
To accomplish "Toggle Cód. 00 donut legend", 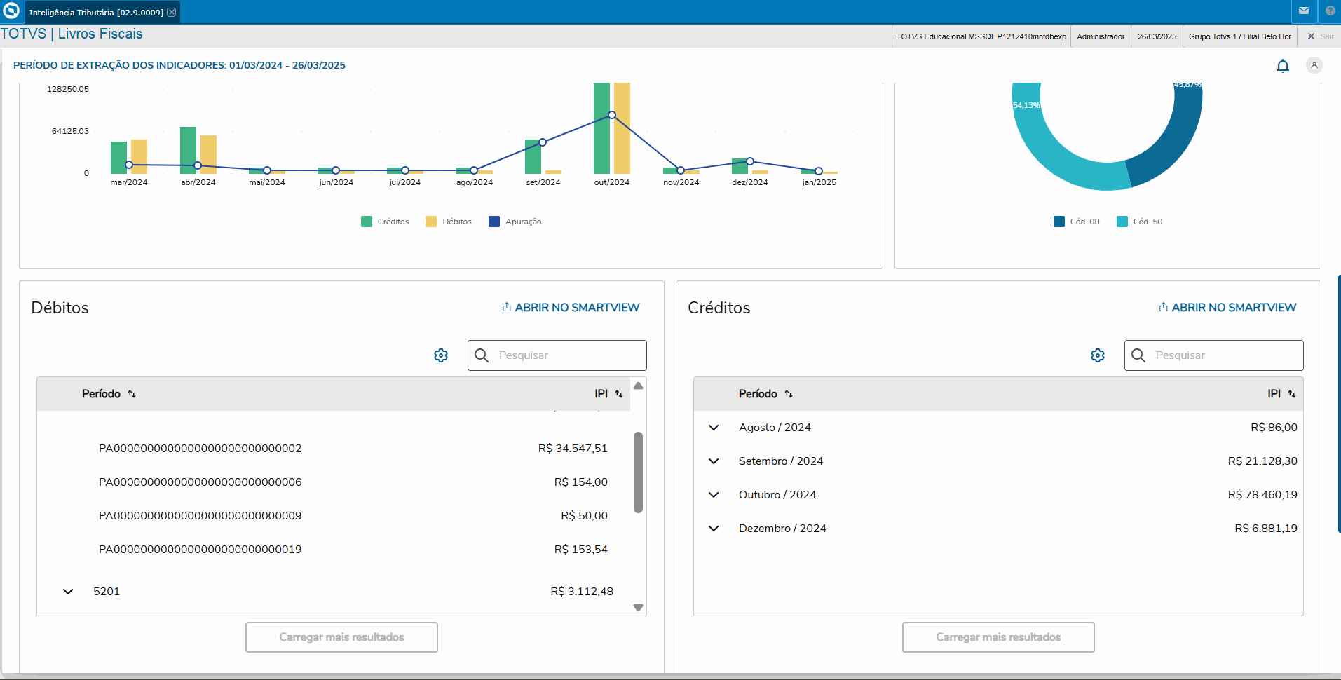I will tap(1059, 222).
